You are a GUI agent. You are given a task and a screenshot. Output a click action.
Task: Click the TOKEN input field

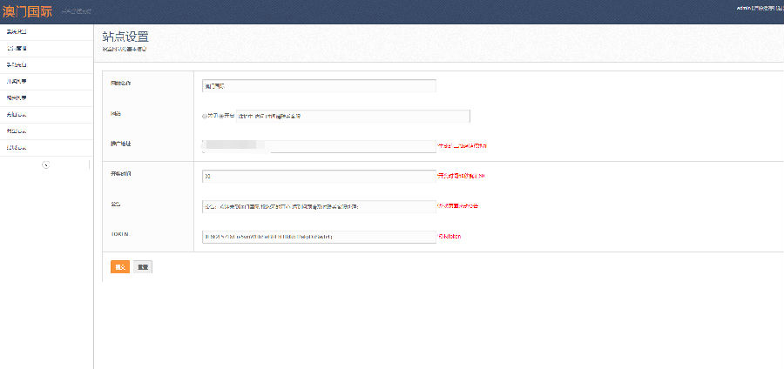(x=318, y=237)
